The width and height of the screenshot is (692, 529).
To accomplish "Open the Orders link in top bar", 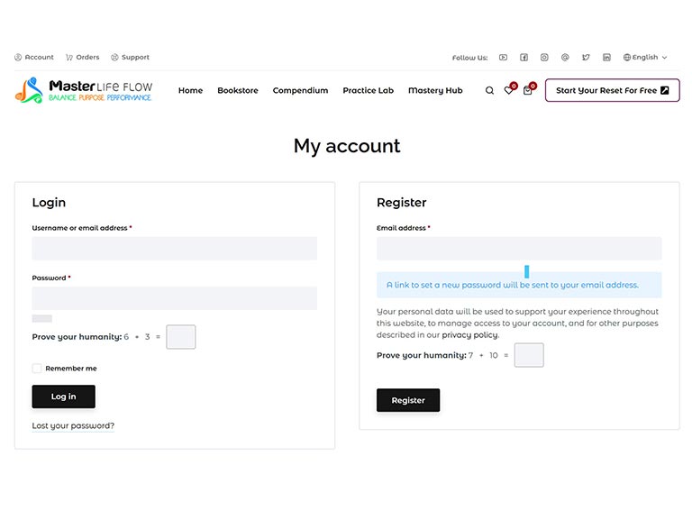I will 83,58.
